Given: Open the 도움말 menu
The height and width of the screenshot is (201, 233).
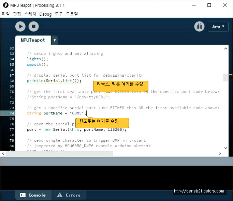Looking at the screenshot, I should pos(72,14).
